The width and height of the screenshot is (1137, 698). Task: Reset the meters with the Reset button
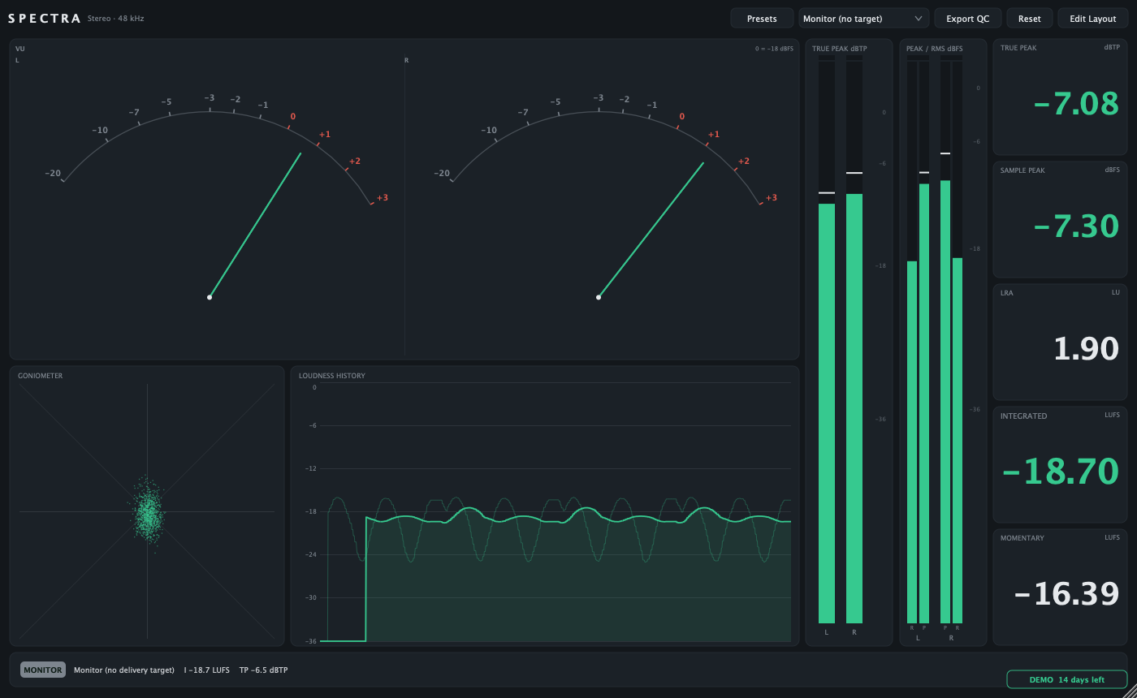click(1030, 19)
